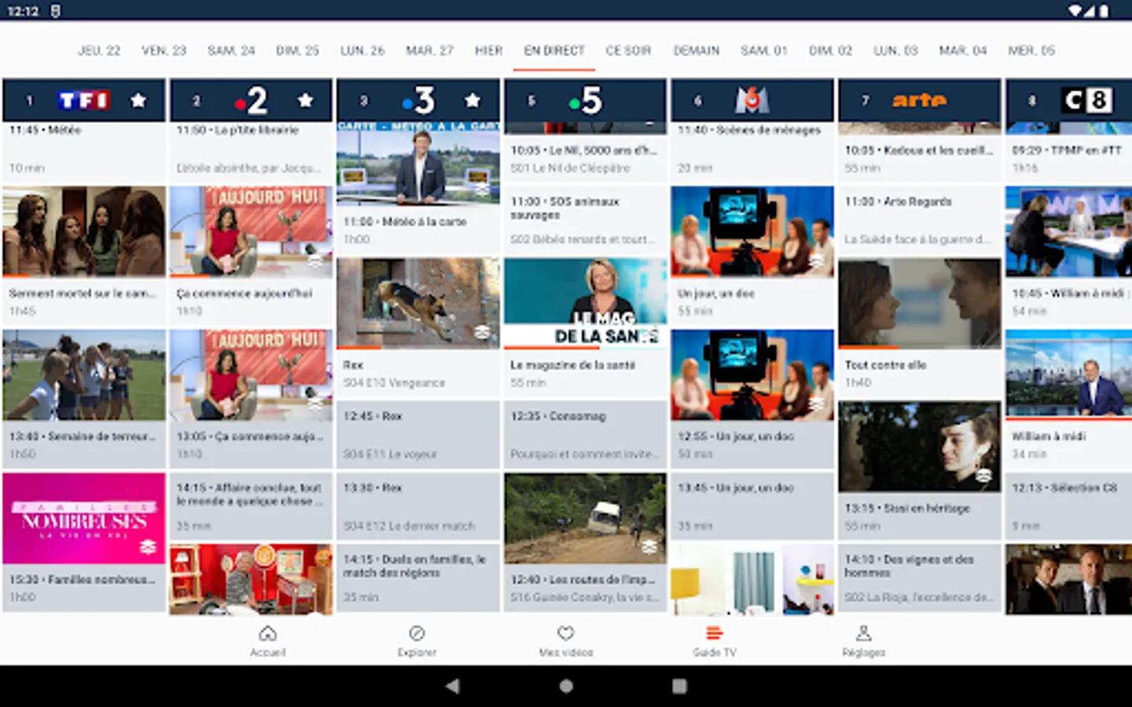Open Météo à la carte presenter thumbnail
The image size is (1132, 707).
point(418,163)
